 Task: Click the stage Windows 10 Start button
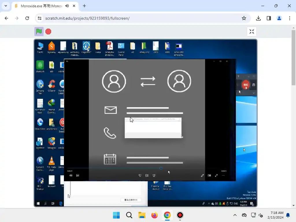pyautogui.click(x=38, y=203)
